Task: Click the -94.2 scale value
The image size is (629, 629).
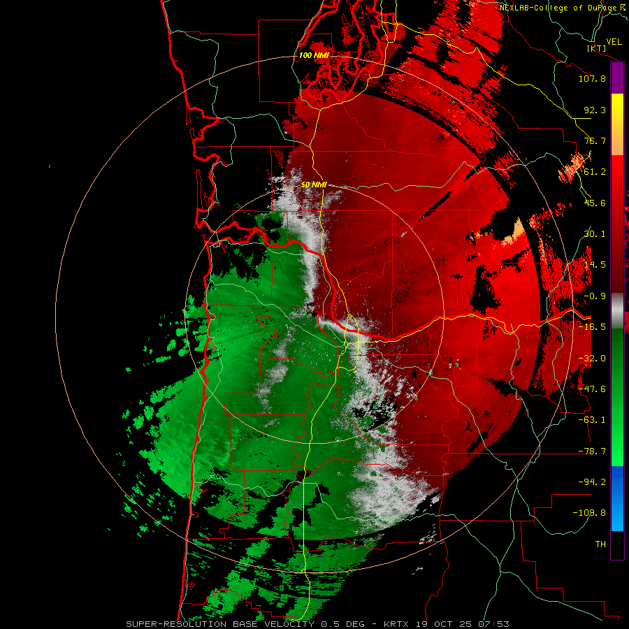Action: click(x=592, y=482)
